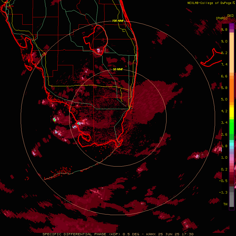Click the 9.0 value on the color scale
This screenshot has width=236, height=236.
click(x=224, y=41)
